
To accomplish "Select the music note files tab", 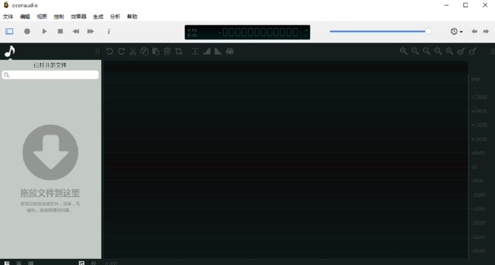I will [10, 52].
